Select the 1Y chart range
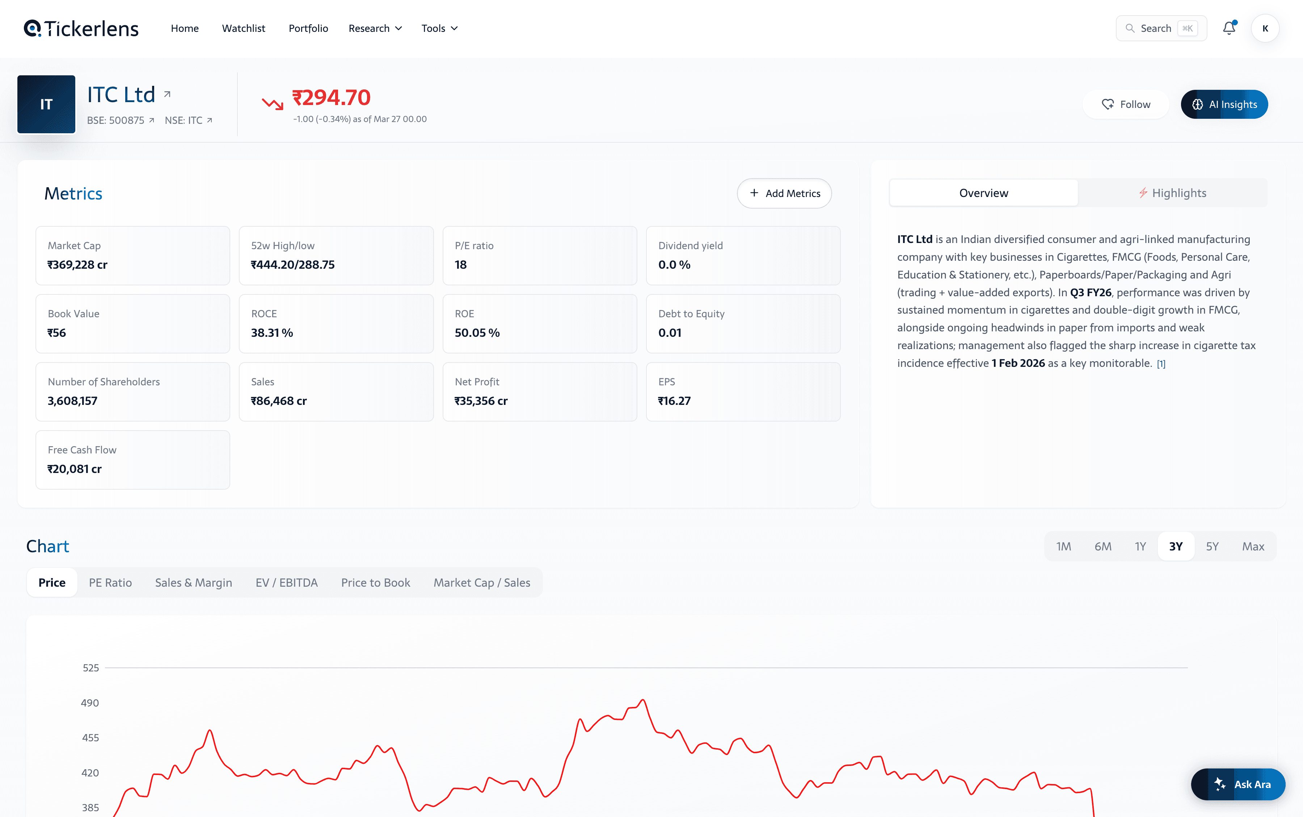 [1140, 546]
